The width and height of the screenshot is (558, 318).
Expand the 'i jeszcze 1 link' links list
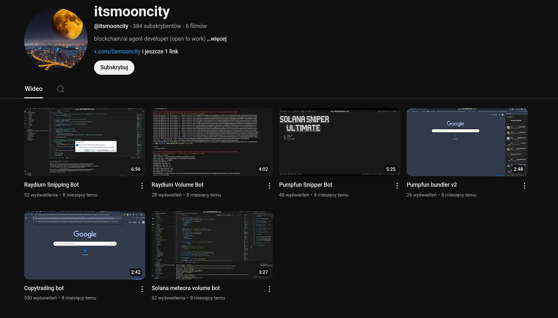click(160, 52)
